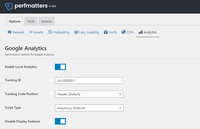Image resolution: width=200 pixels, height=129 pixels.
Task: Open the Assets settings section
Action: (x=36, y=32)
